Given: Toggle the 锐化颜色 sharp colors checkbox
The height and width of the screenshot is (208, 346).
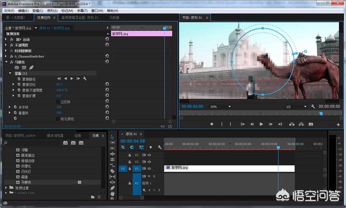Looking at the screenshot, I should click(x=58, y=119).
